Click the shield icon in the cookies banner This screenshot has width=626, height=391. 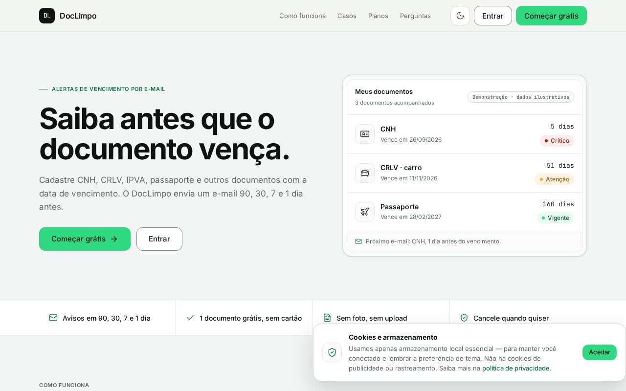332,352
